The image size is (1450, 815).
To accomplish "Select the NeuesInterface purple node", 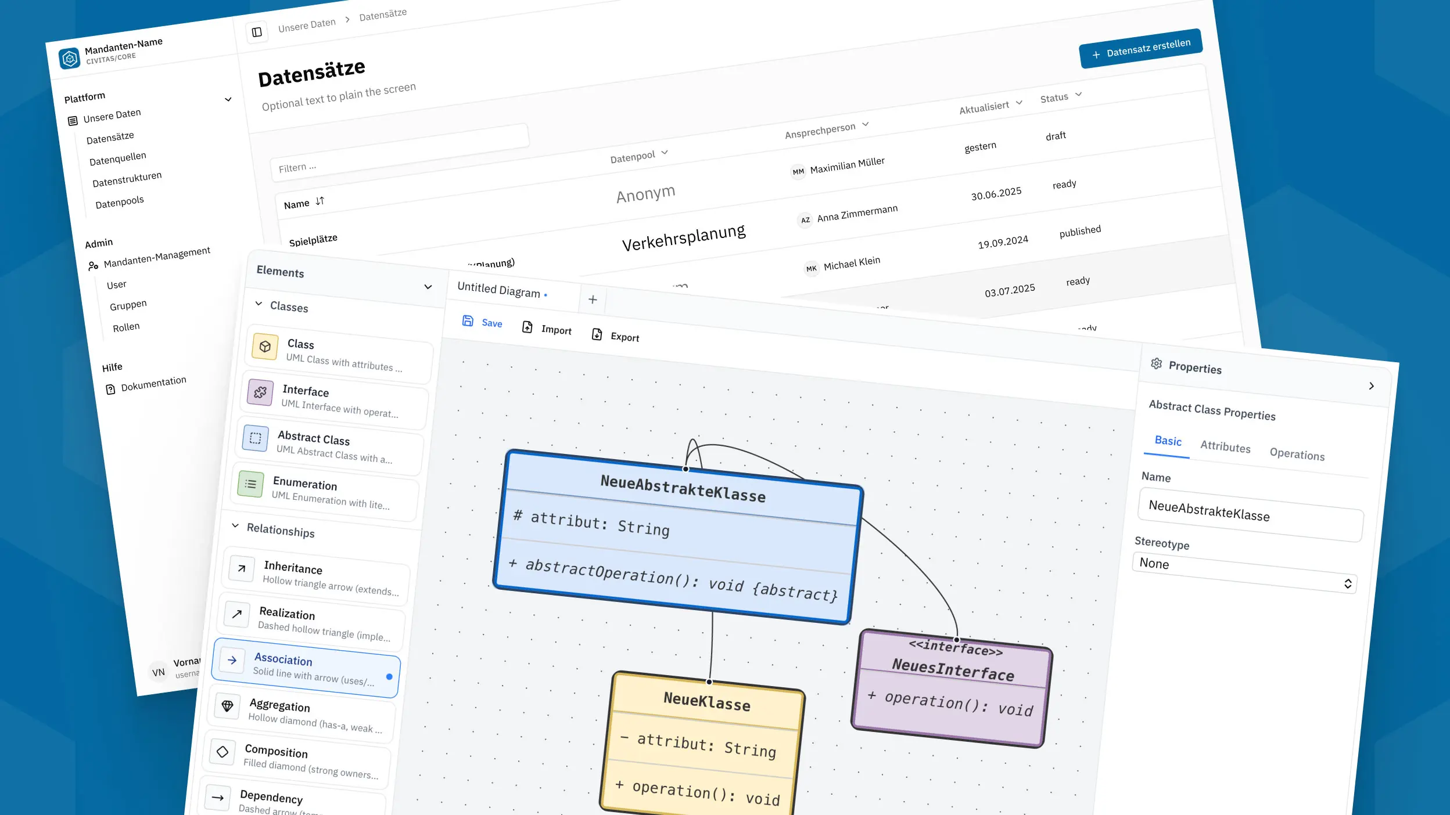I will [x=952, y=688].
